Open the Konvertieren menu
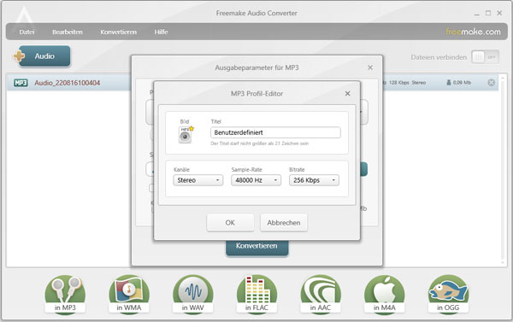Screen dimensions: 513x322 point(119,32)
